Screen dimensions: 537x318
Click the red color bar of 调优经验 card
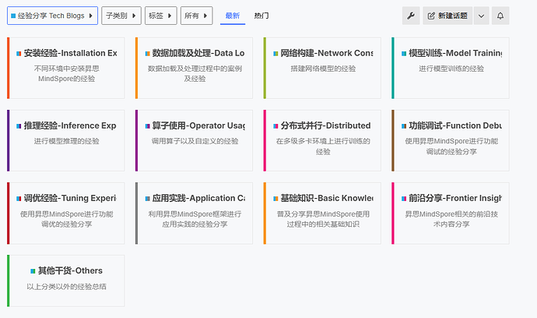tap(9, 213)
